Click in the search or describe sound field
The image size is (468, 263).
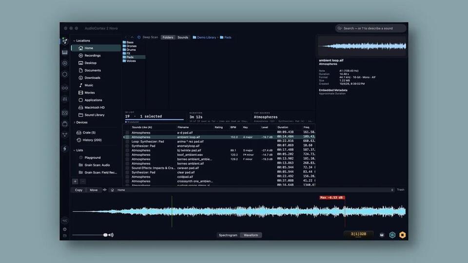(370, 28)
